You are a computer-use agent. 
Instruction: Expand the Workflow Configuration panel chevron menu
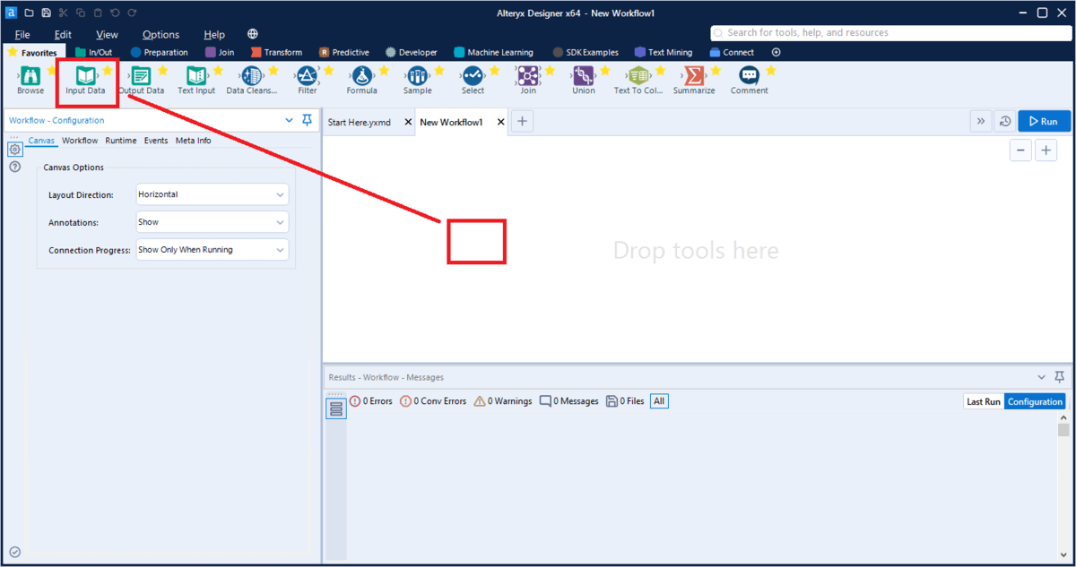point(289,120)
